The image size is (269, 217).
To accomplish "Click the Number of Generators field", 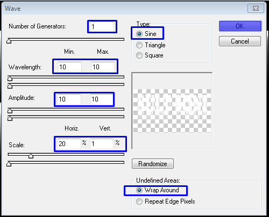I will (102, 27).
